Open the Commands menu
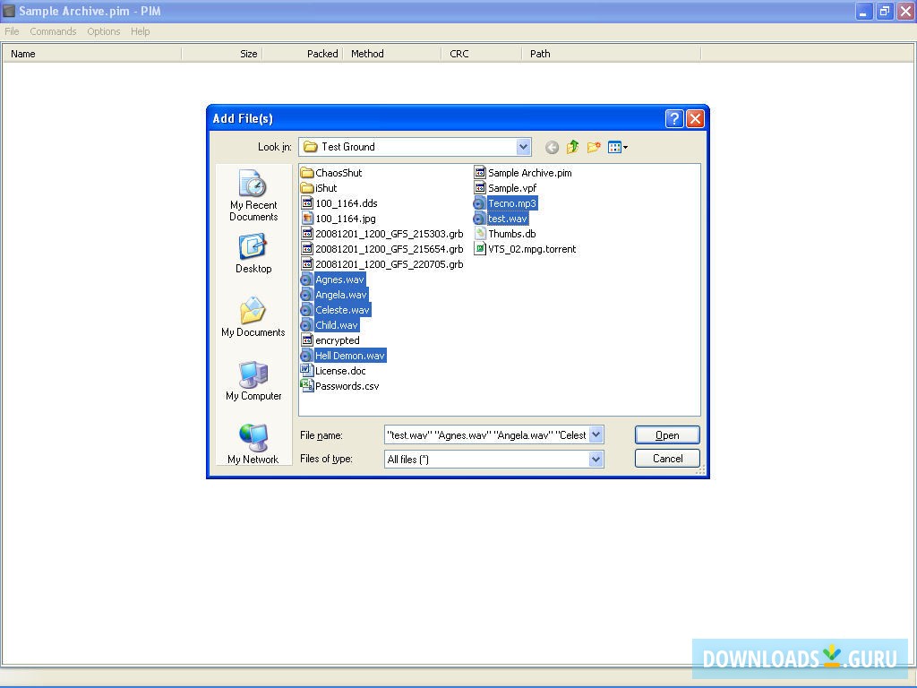 (53, 31)
